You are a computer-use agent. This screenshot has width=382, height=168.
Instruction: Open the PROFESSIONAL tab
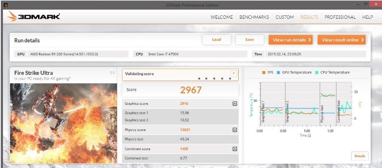coord(340,17)
